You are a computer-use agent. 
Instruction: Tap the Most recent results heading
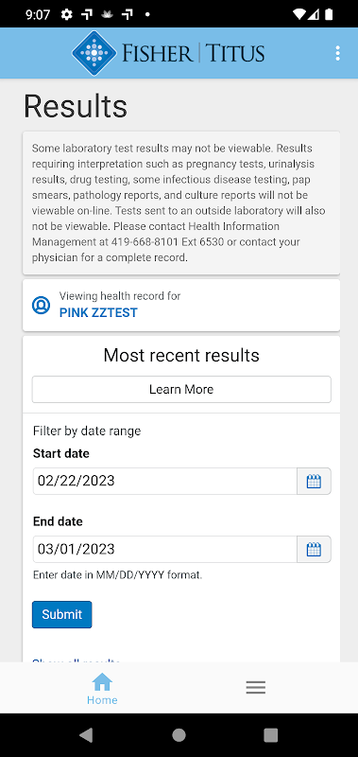tap(181, 356)
